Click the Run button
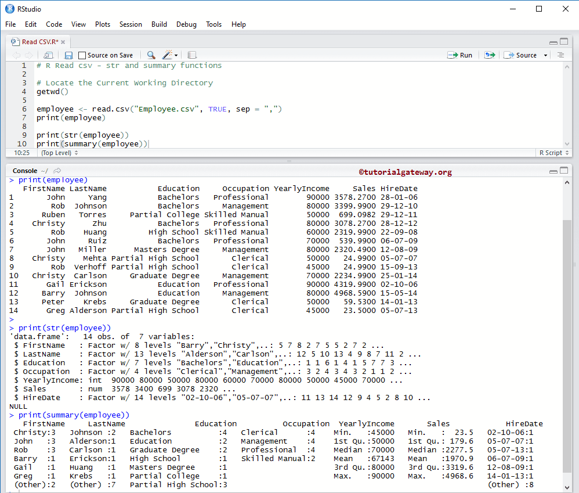 click(x=460, y=55)
